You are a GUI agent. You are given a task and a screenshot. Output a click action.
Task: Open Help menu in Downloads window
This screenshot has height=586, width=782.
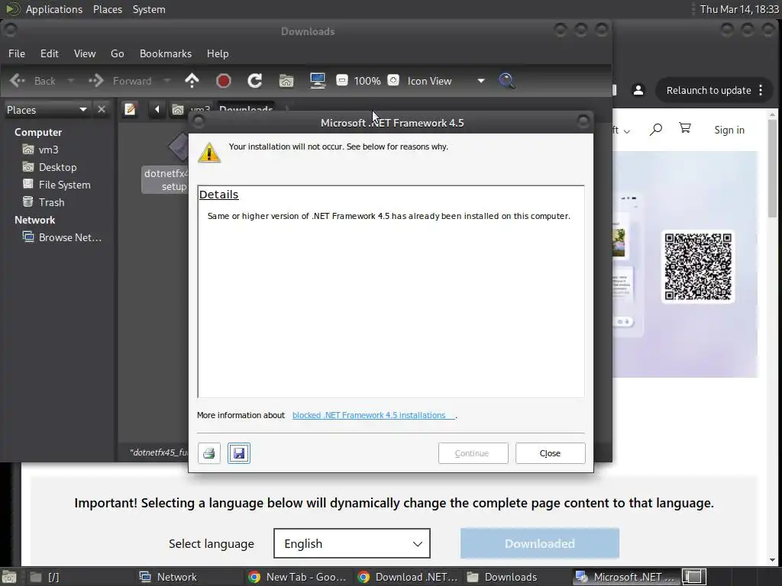pos(218,54)
